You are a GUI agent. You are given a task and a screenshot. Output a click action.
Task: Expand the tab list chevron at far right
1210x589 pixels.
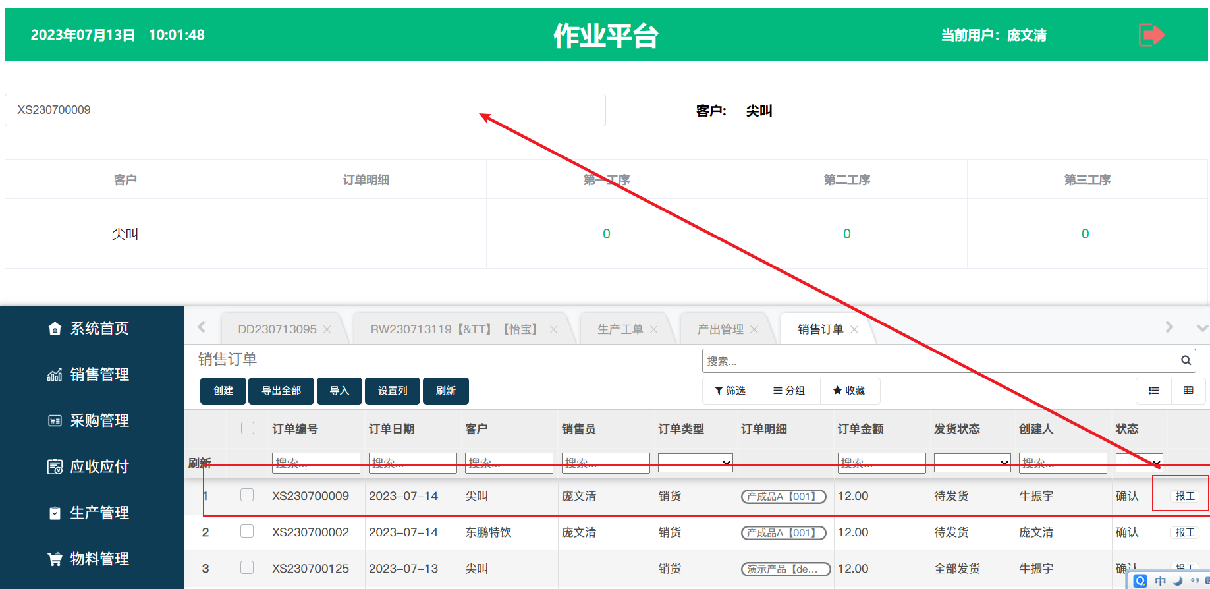pyautogui.click(x=1201, y=328)
